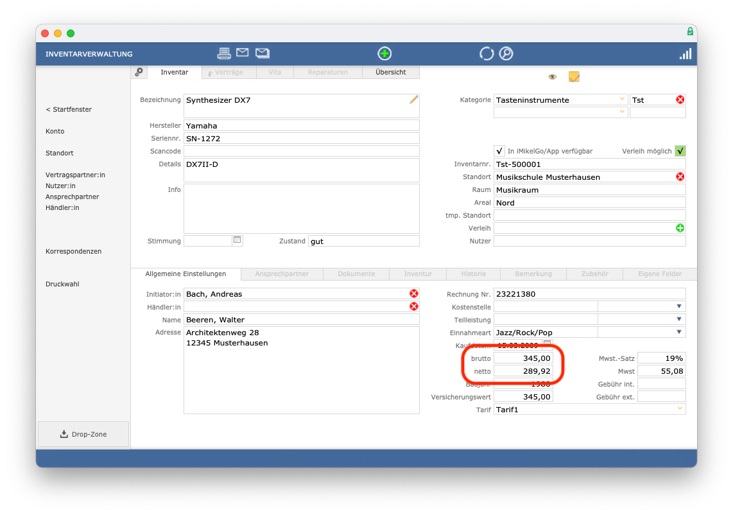Select Allgemeine Einstellungen tab

[185, 274]
